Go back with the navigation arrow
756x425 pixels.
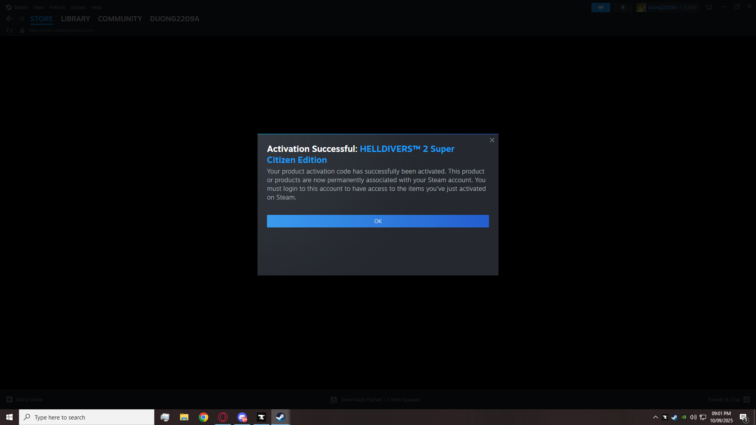pyautogui.click(x=9, y=18)
